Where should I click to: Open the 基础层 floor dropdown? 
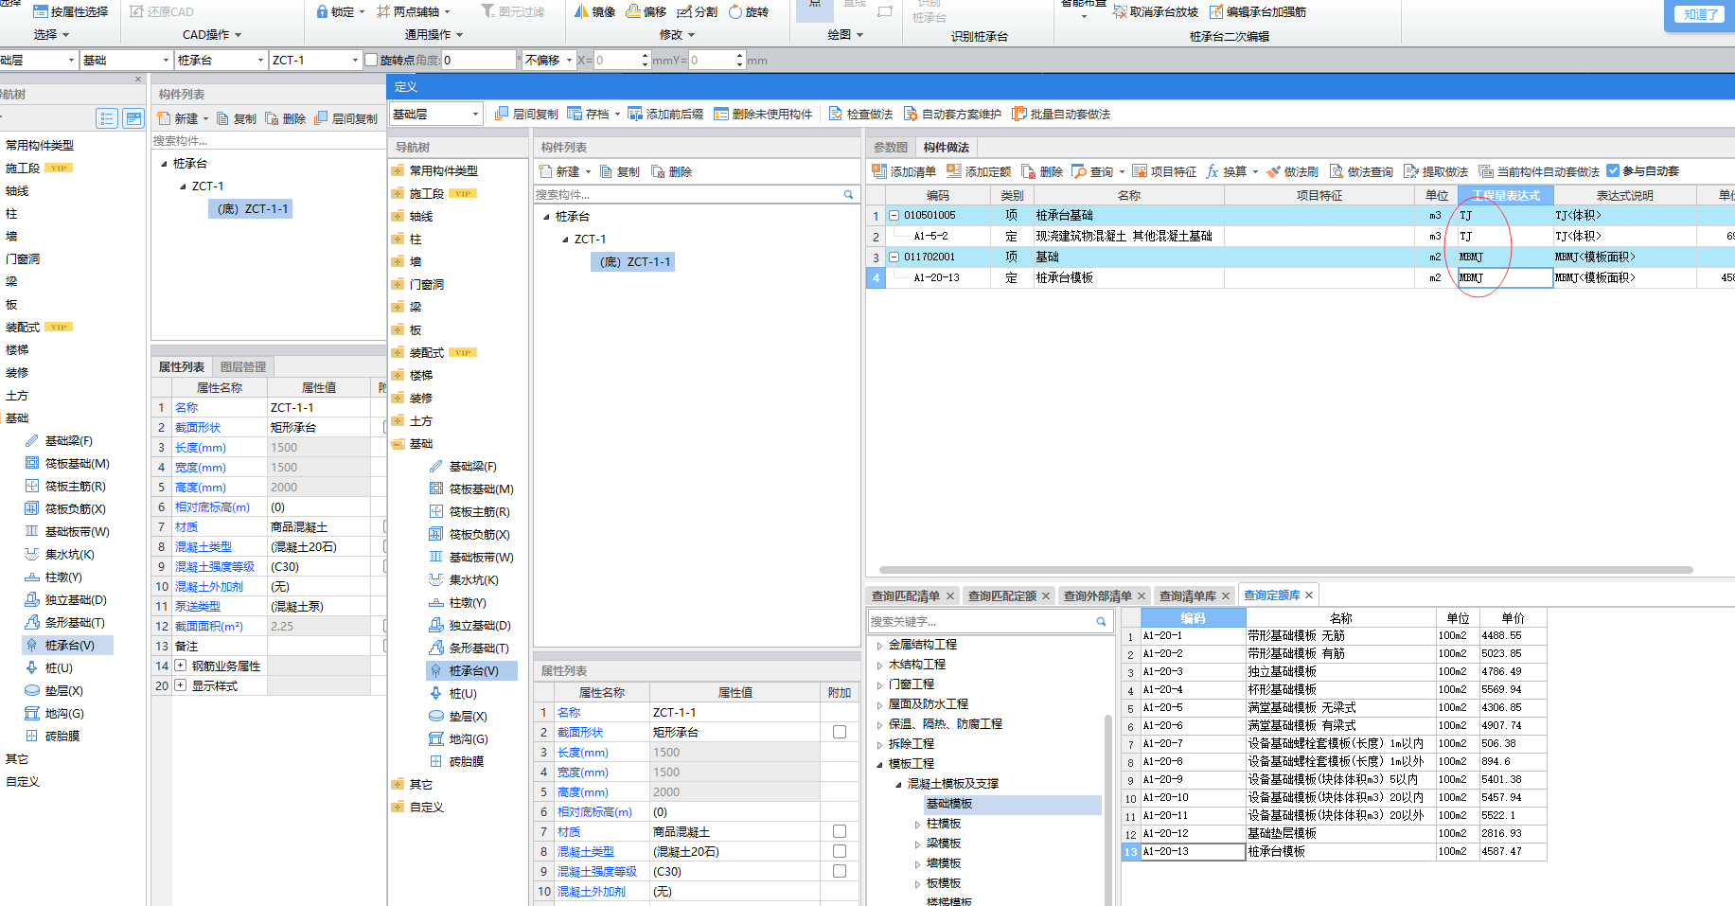click(475, 114)
